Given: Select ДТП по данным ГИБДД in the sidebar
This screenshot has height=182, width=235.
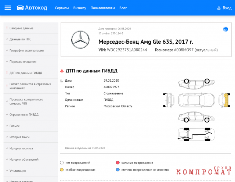Looking at the screenshot, I should click(x=31, y=73).
